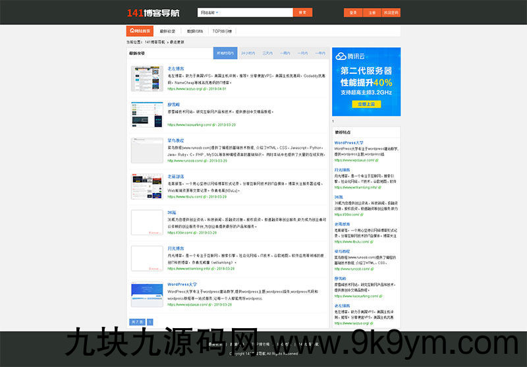Select the 24小时内 time filter tab
Viewport: 527px width, 367px height.
(x=248, y=53)
